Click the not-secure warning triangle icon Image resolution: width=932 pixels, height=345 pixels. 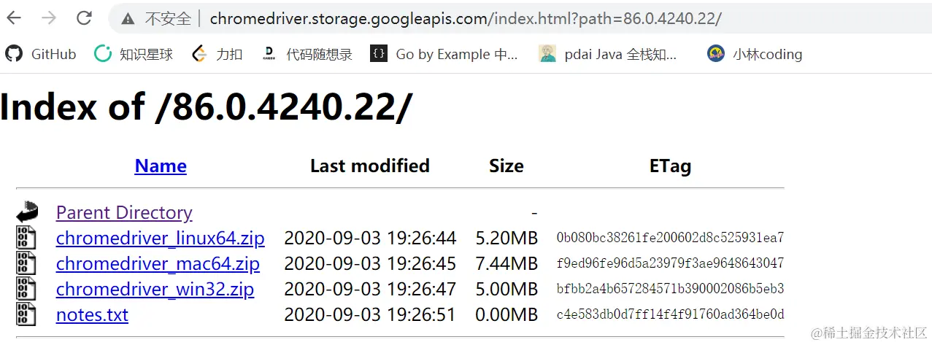[128, 19]
